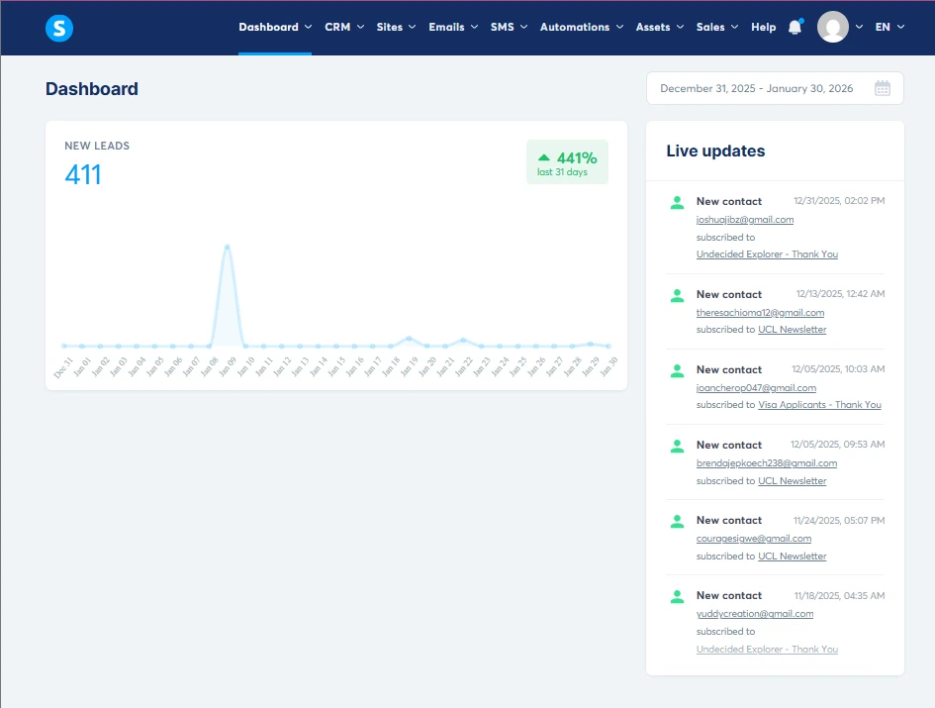Image resolution: width=935 pixels, height=708 pixels.
Task: Expand the Emails dropdown menu
Action: click(x=446, y=27)
